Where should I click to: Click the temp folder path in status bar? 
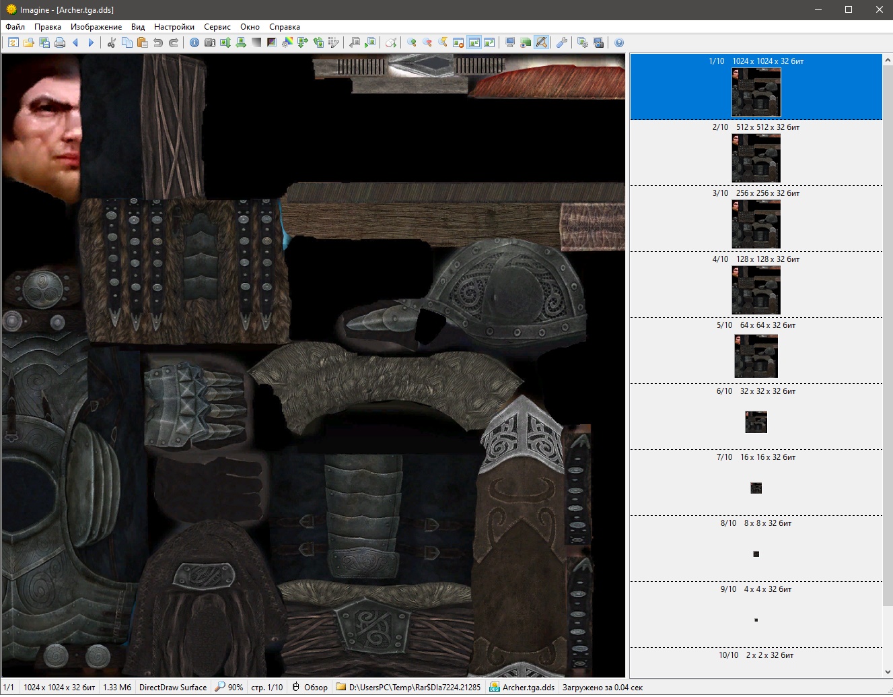408,688
